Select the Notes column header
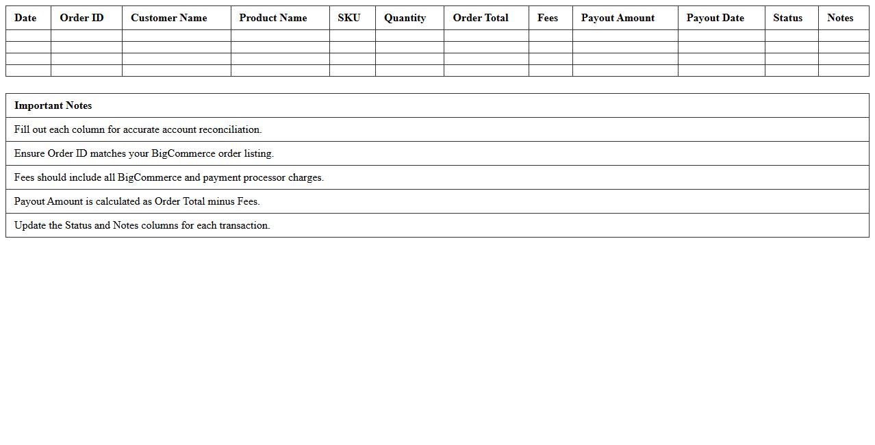The height and width of the screenshot is (445, 875). click(840, 18)
